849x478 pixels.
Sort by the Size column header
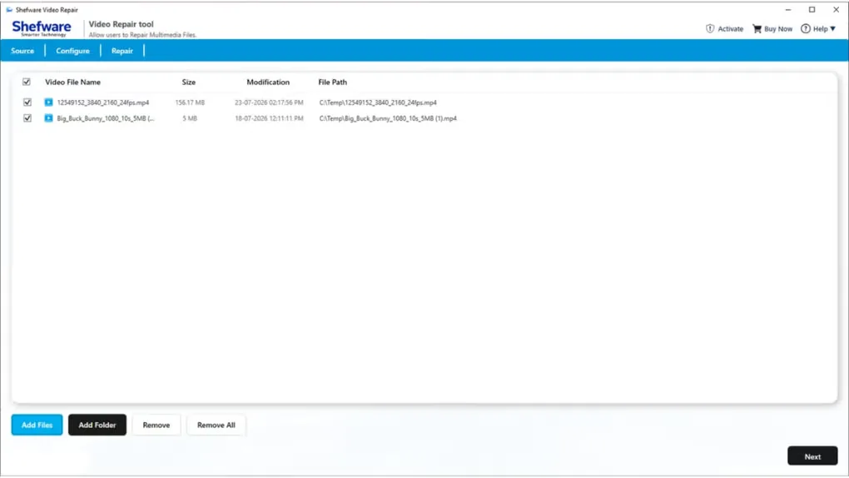[x=188, y=82]
